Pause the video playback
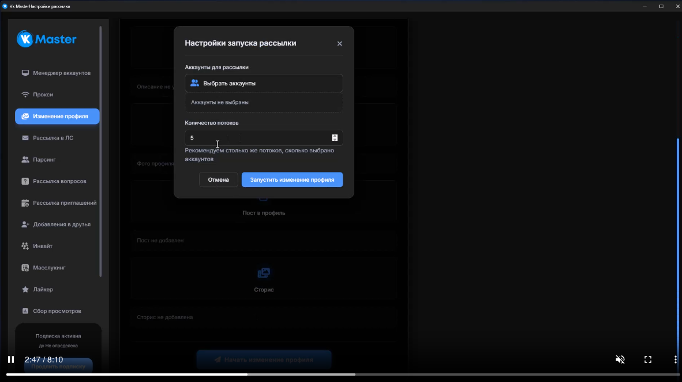The height and width of the screenshot is (382, 682). pyautogui.click(x=10, y=359)
